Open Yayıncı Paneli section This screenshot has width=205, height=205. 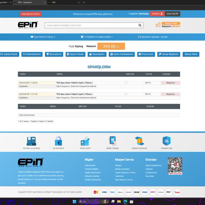tap(75, 54)
